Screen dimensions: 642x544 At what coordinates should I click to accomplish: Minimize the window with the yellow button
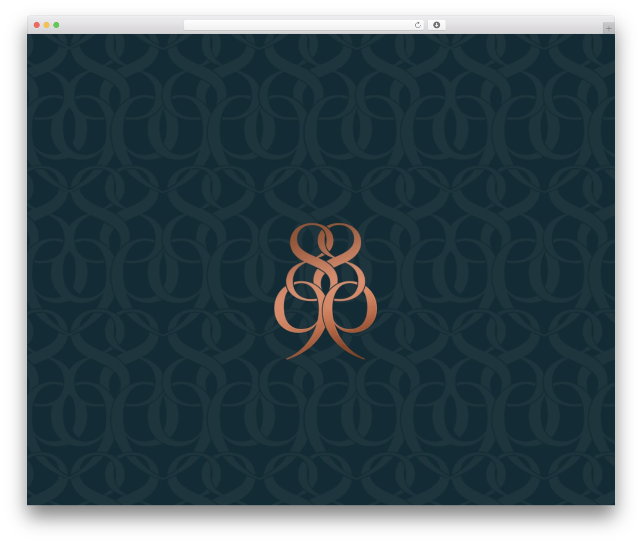[47, 25]
